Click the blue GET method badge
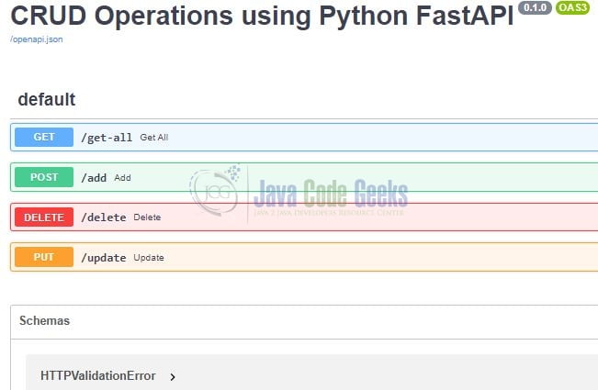 click(x=44, y=137)
